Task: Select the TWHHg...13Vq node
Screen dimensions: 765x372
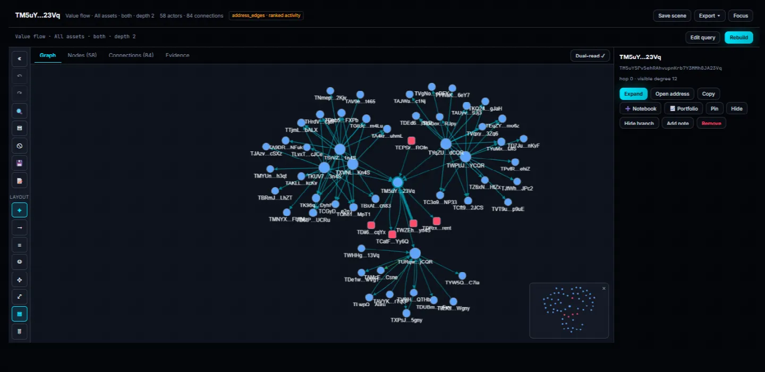Action: (x=361, y=248)
